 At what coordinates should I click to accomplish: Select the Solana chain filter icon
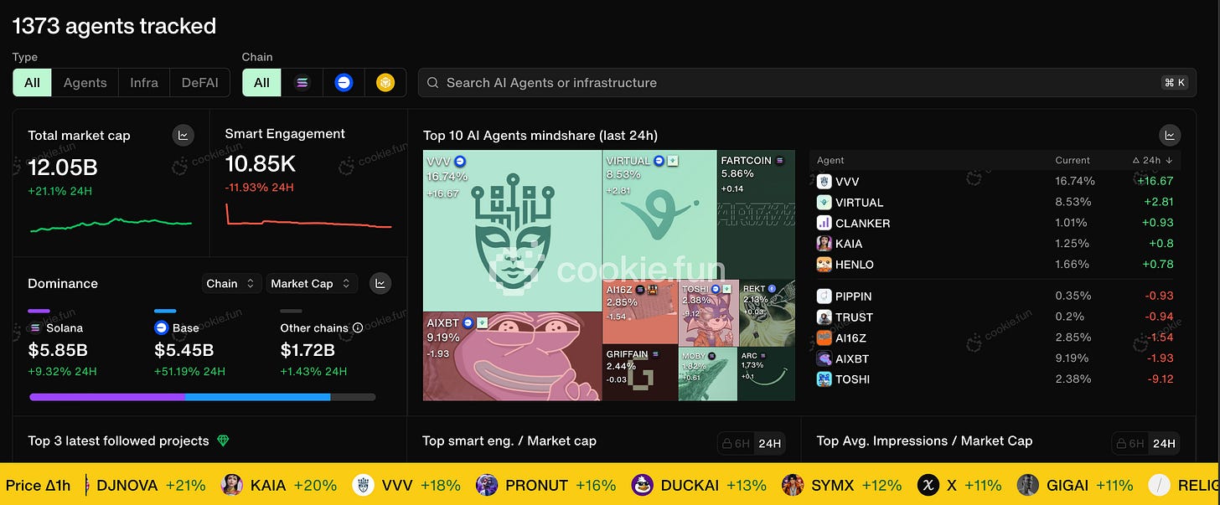click(x=302, y=82)
